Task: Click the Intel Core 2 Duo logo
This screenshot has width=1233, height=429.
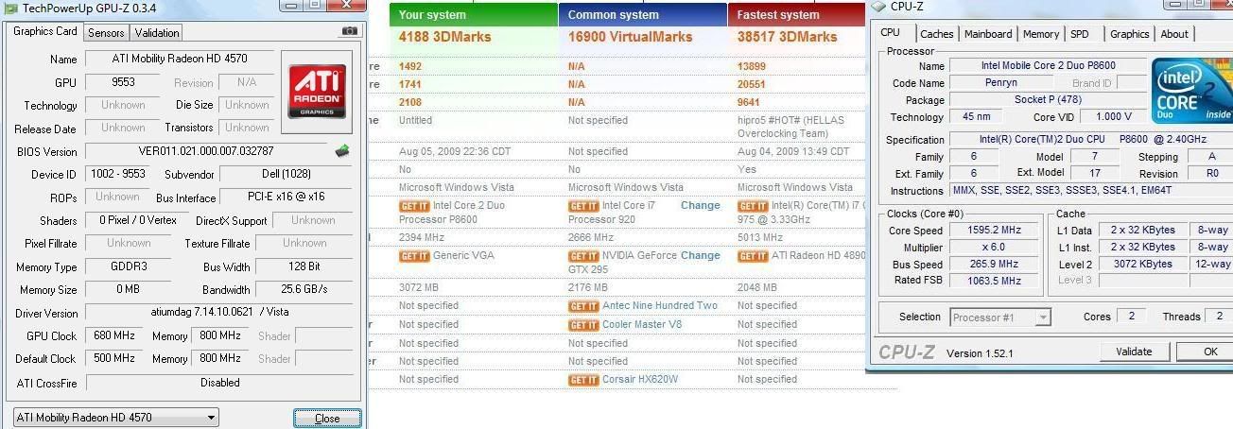Action: (1191, 91)
